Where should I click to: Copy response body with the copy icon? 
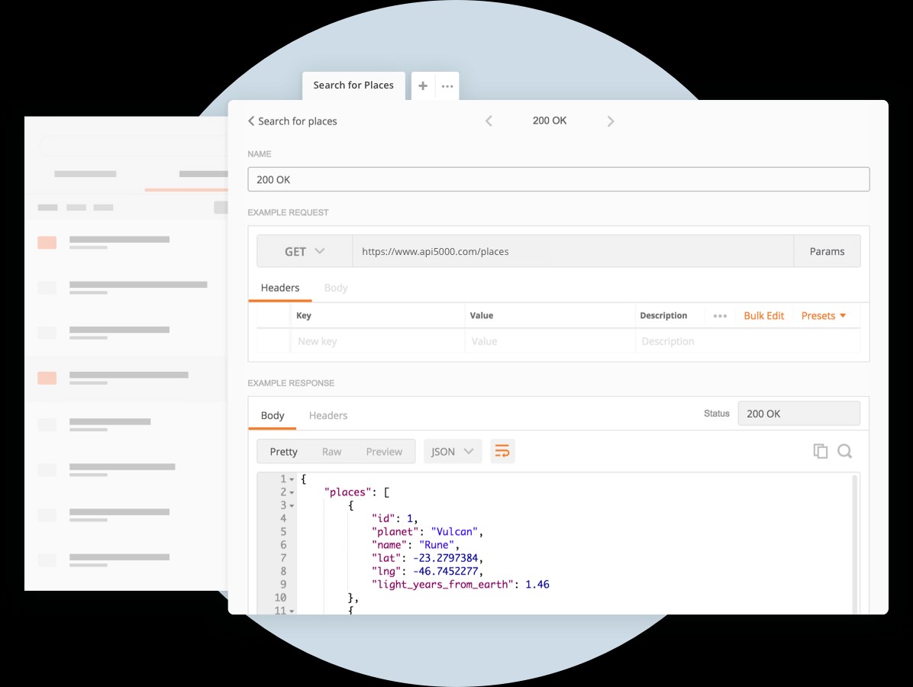pos(821,451)
